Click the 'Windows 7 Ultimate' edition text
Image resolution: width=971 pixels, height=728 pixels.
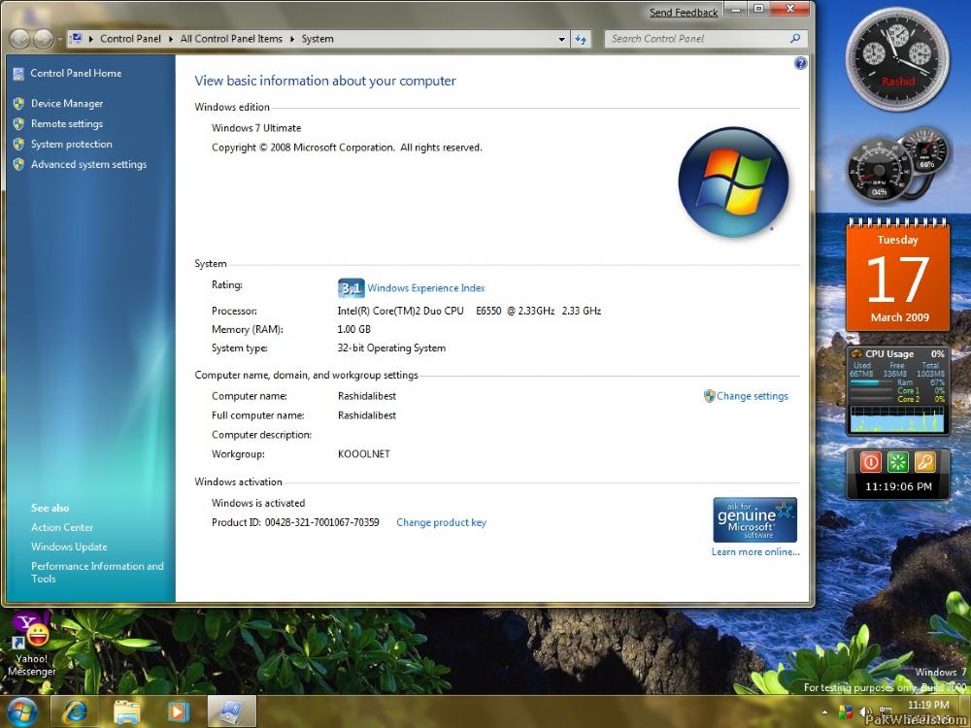(x=256, y=128)
